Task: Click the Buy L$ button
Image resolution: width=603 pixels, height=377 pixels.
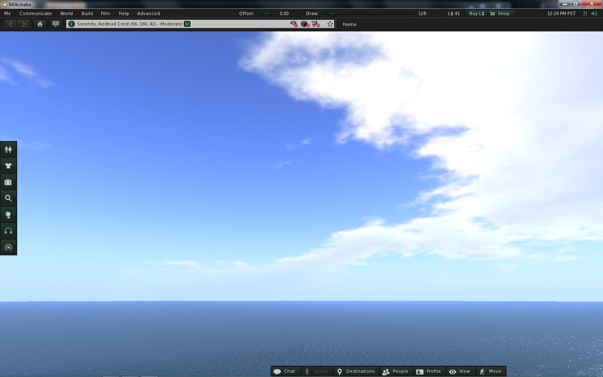Action: 476,13
